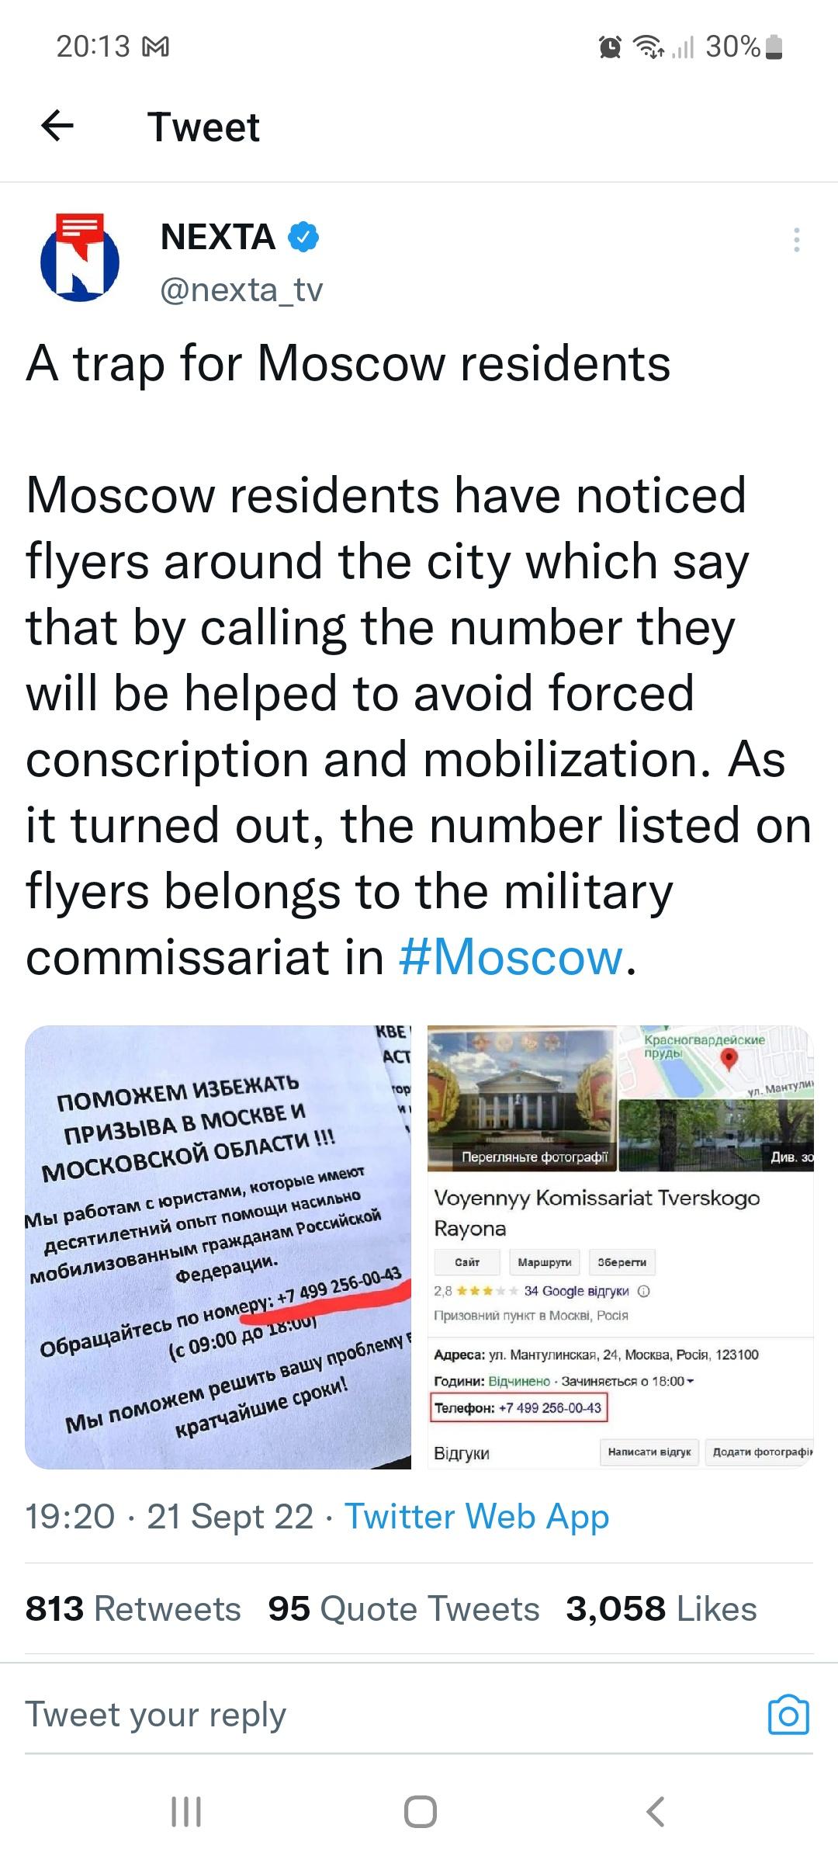Open NEXTA profile avatar

pos(80,259)
